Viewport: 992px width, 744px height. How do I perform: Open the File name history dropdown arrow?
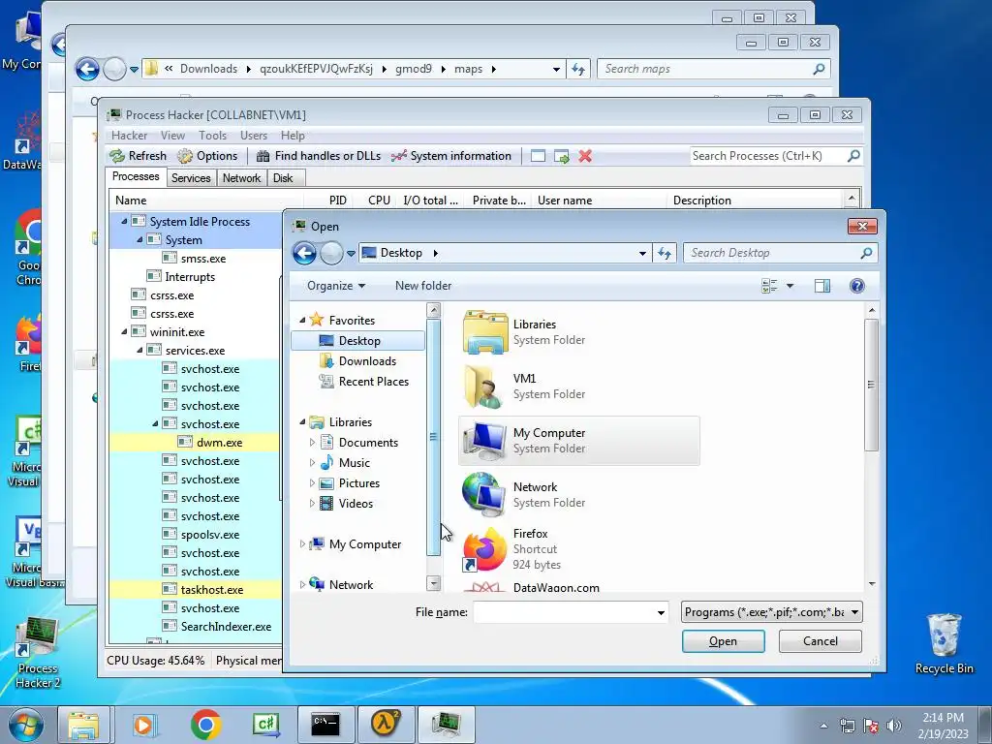(x=661, y=612)
